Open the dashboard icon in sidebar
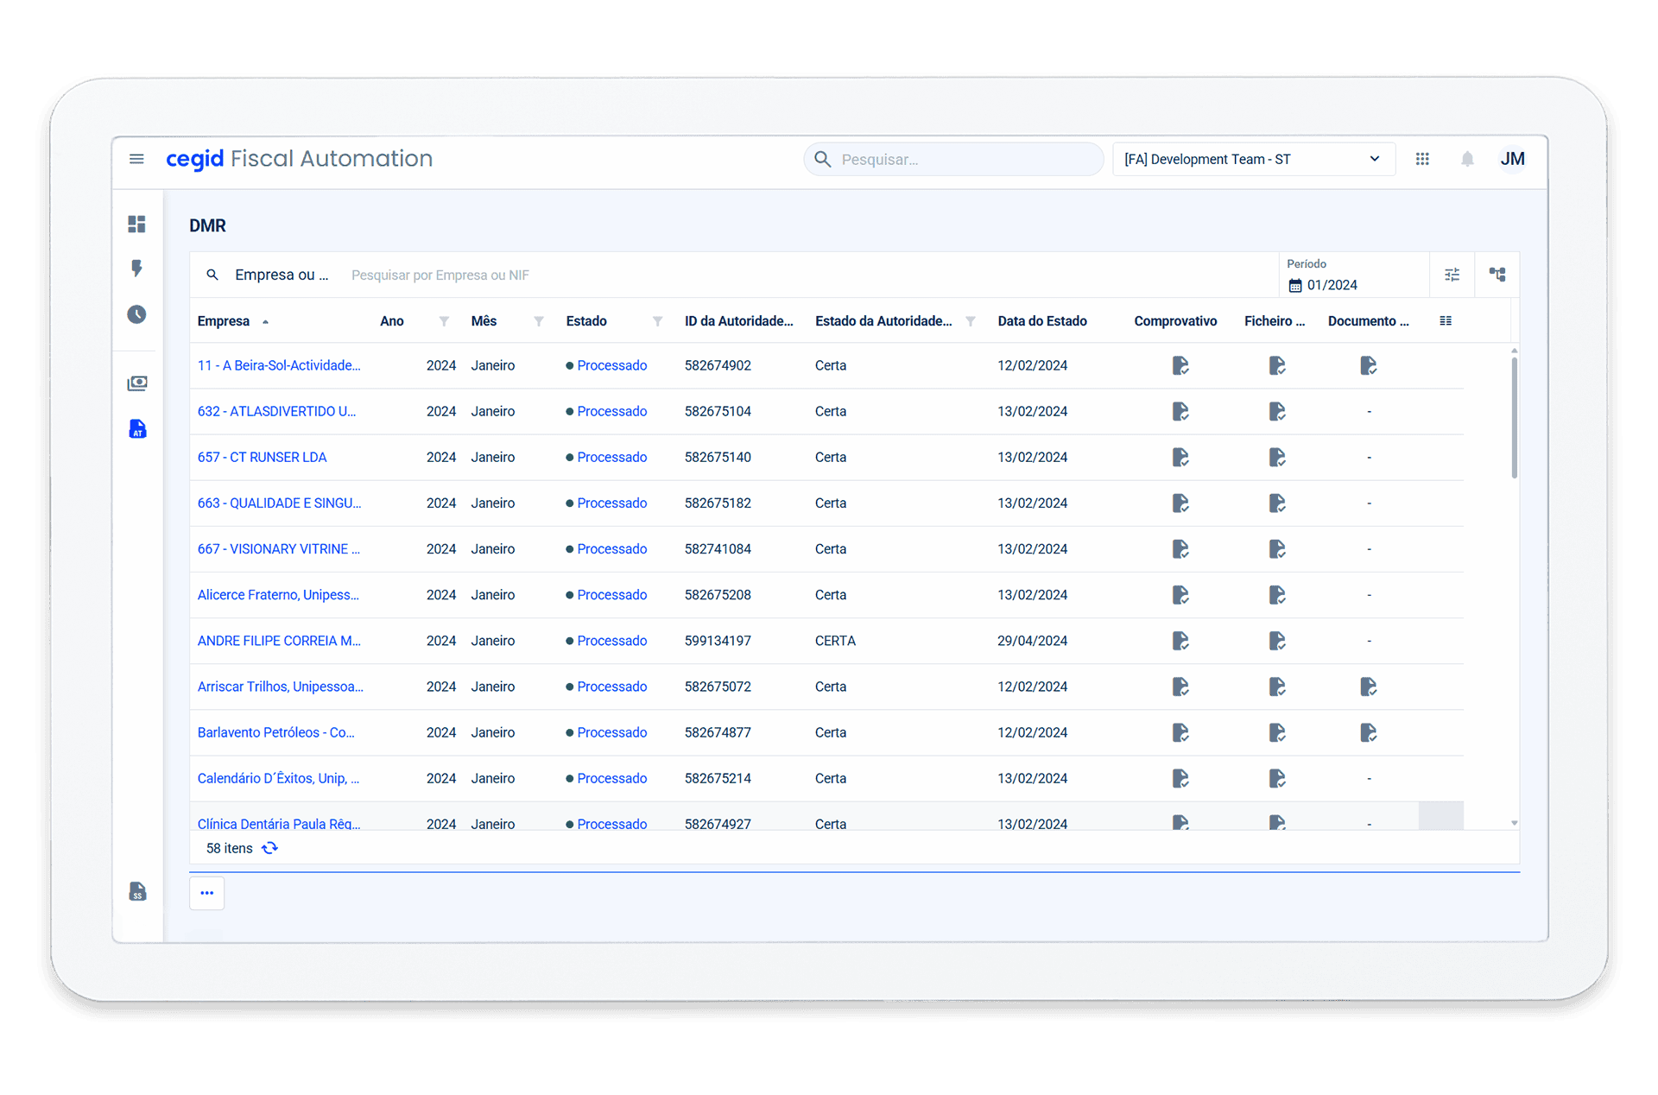This screenshot has width=1658, height=1095. (136, 225)
